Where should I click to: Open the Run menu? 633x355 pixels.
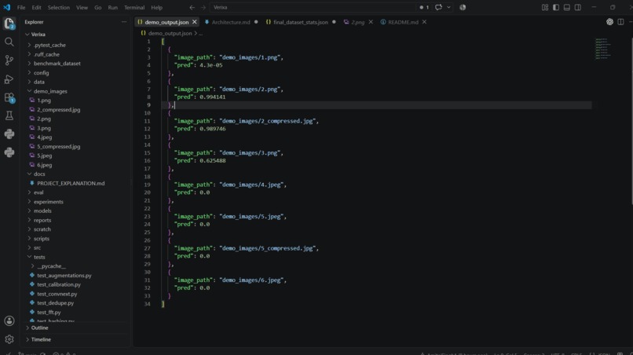point(112,7)
